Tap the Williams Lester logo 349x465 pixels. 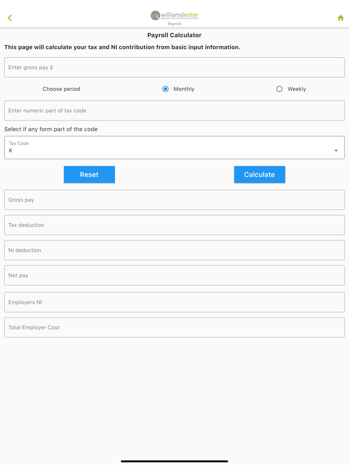(x=174, y=15)
